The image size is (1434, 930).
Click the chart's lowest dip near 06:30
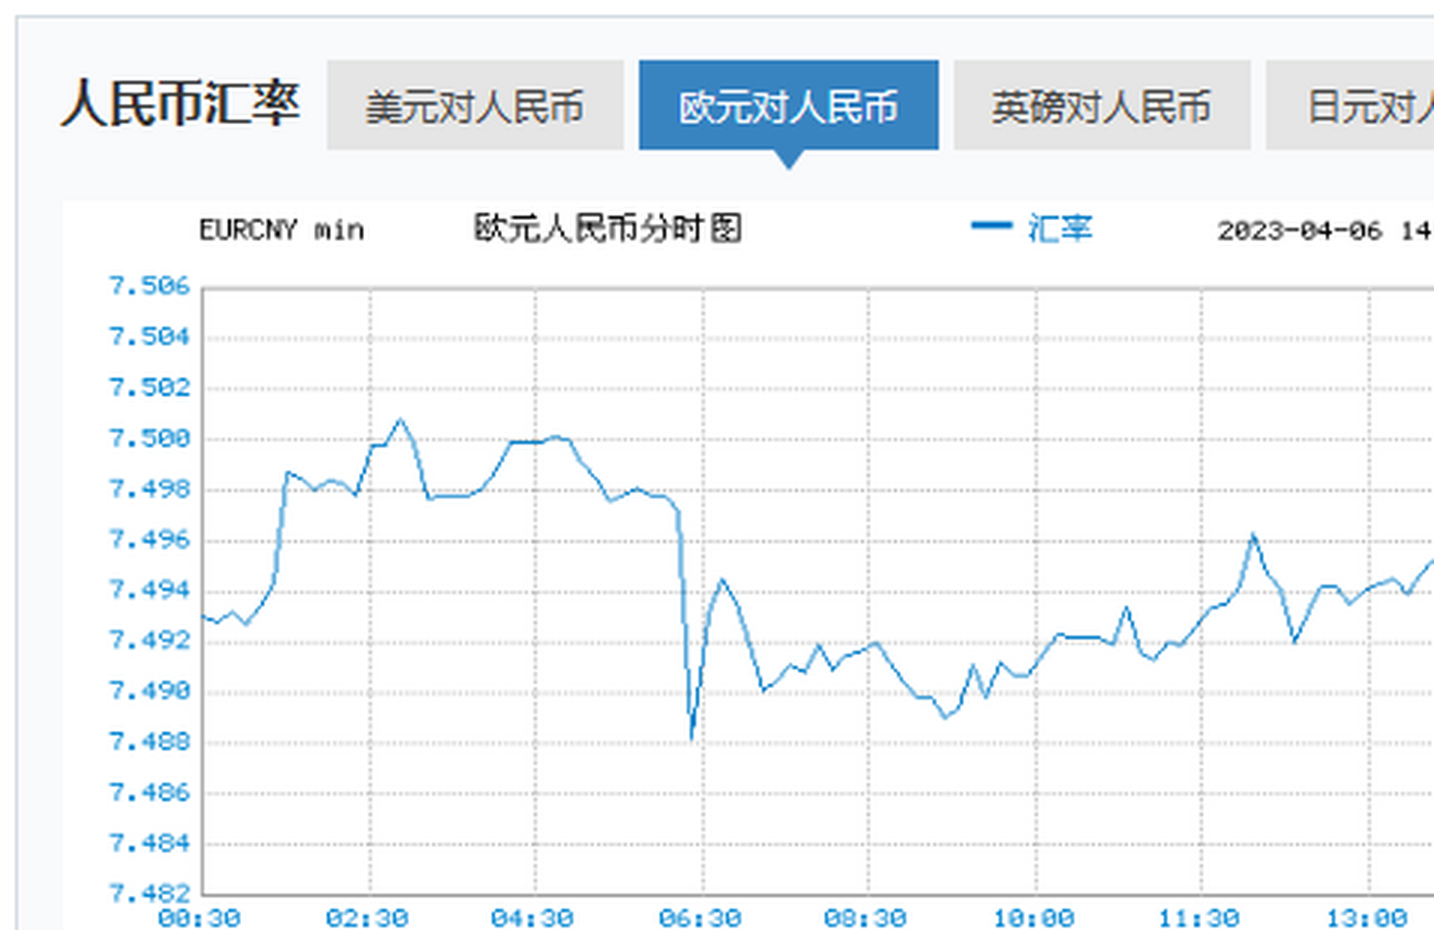692,738
